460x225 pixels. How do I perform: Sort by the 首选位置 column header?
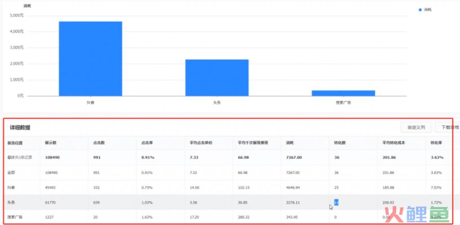tap(15, 143)
